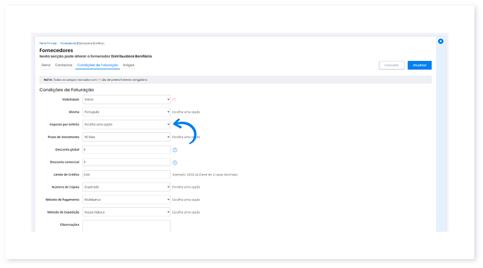The width and height of the screenshot is (483, 268).
Task: Click the Desconto global help icon
Action: click(174, 150)
